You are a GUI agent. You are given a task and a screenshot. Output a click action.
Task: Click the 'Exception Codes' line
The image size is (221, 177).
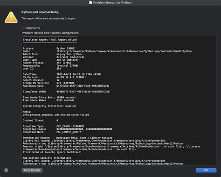pos(68,129)
